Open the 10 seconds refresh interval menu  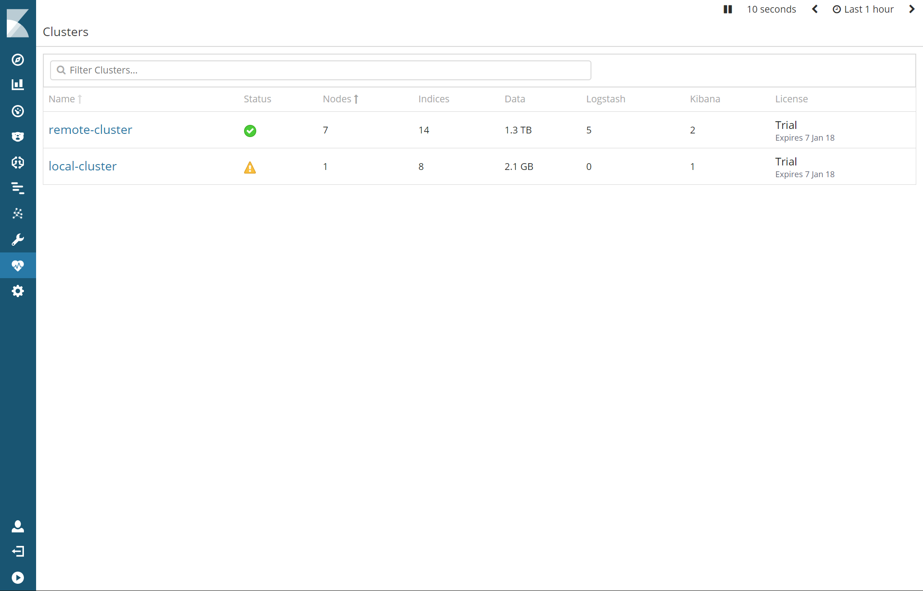point(771,9)
